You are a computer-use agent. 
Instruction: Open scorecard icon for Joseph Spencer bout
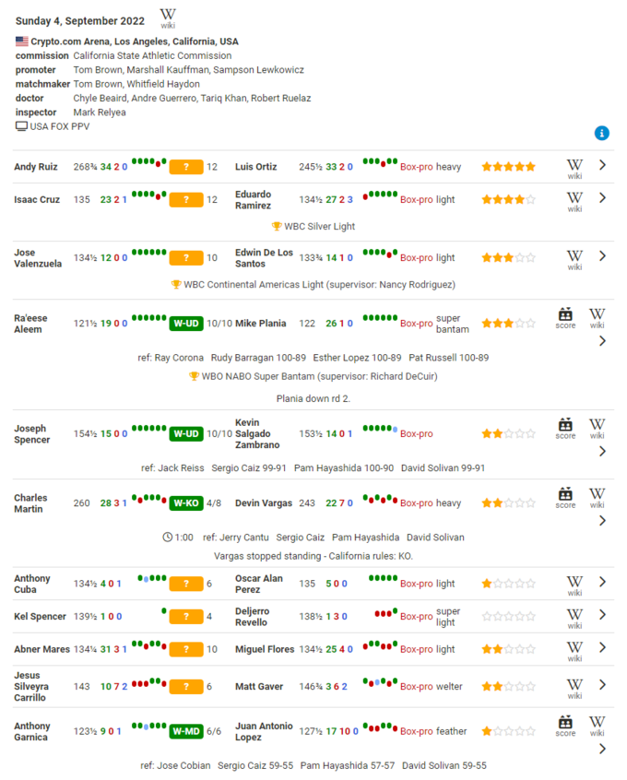[x=565, y=428]
